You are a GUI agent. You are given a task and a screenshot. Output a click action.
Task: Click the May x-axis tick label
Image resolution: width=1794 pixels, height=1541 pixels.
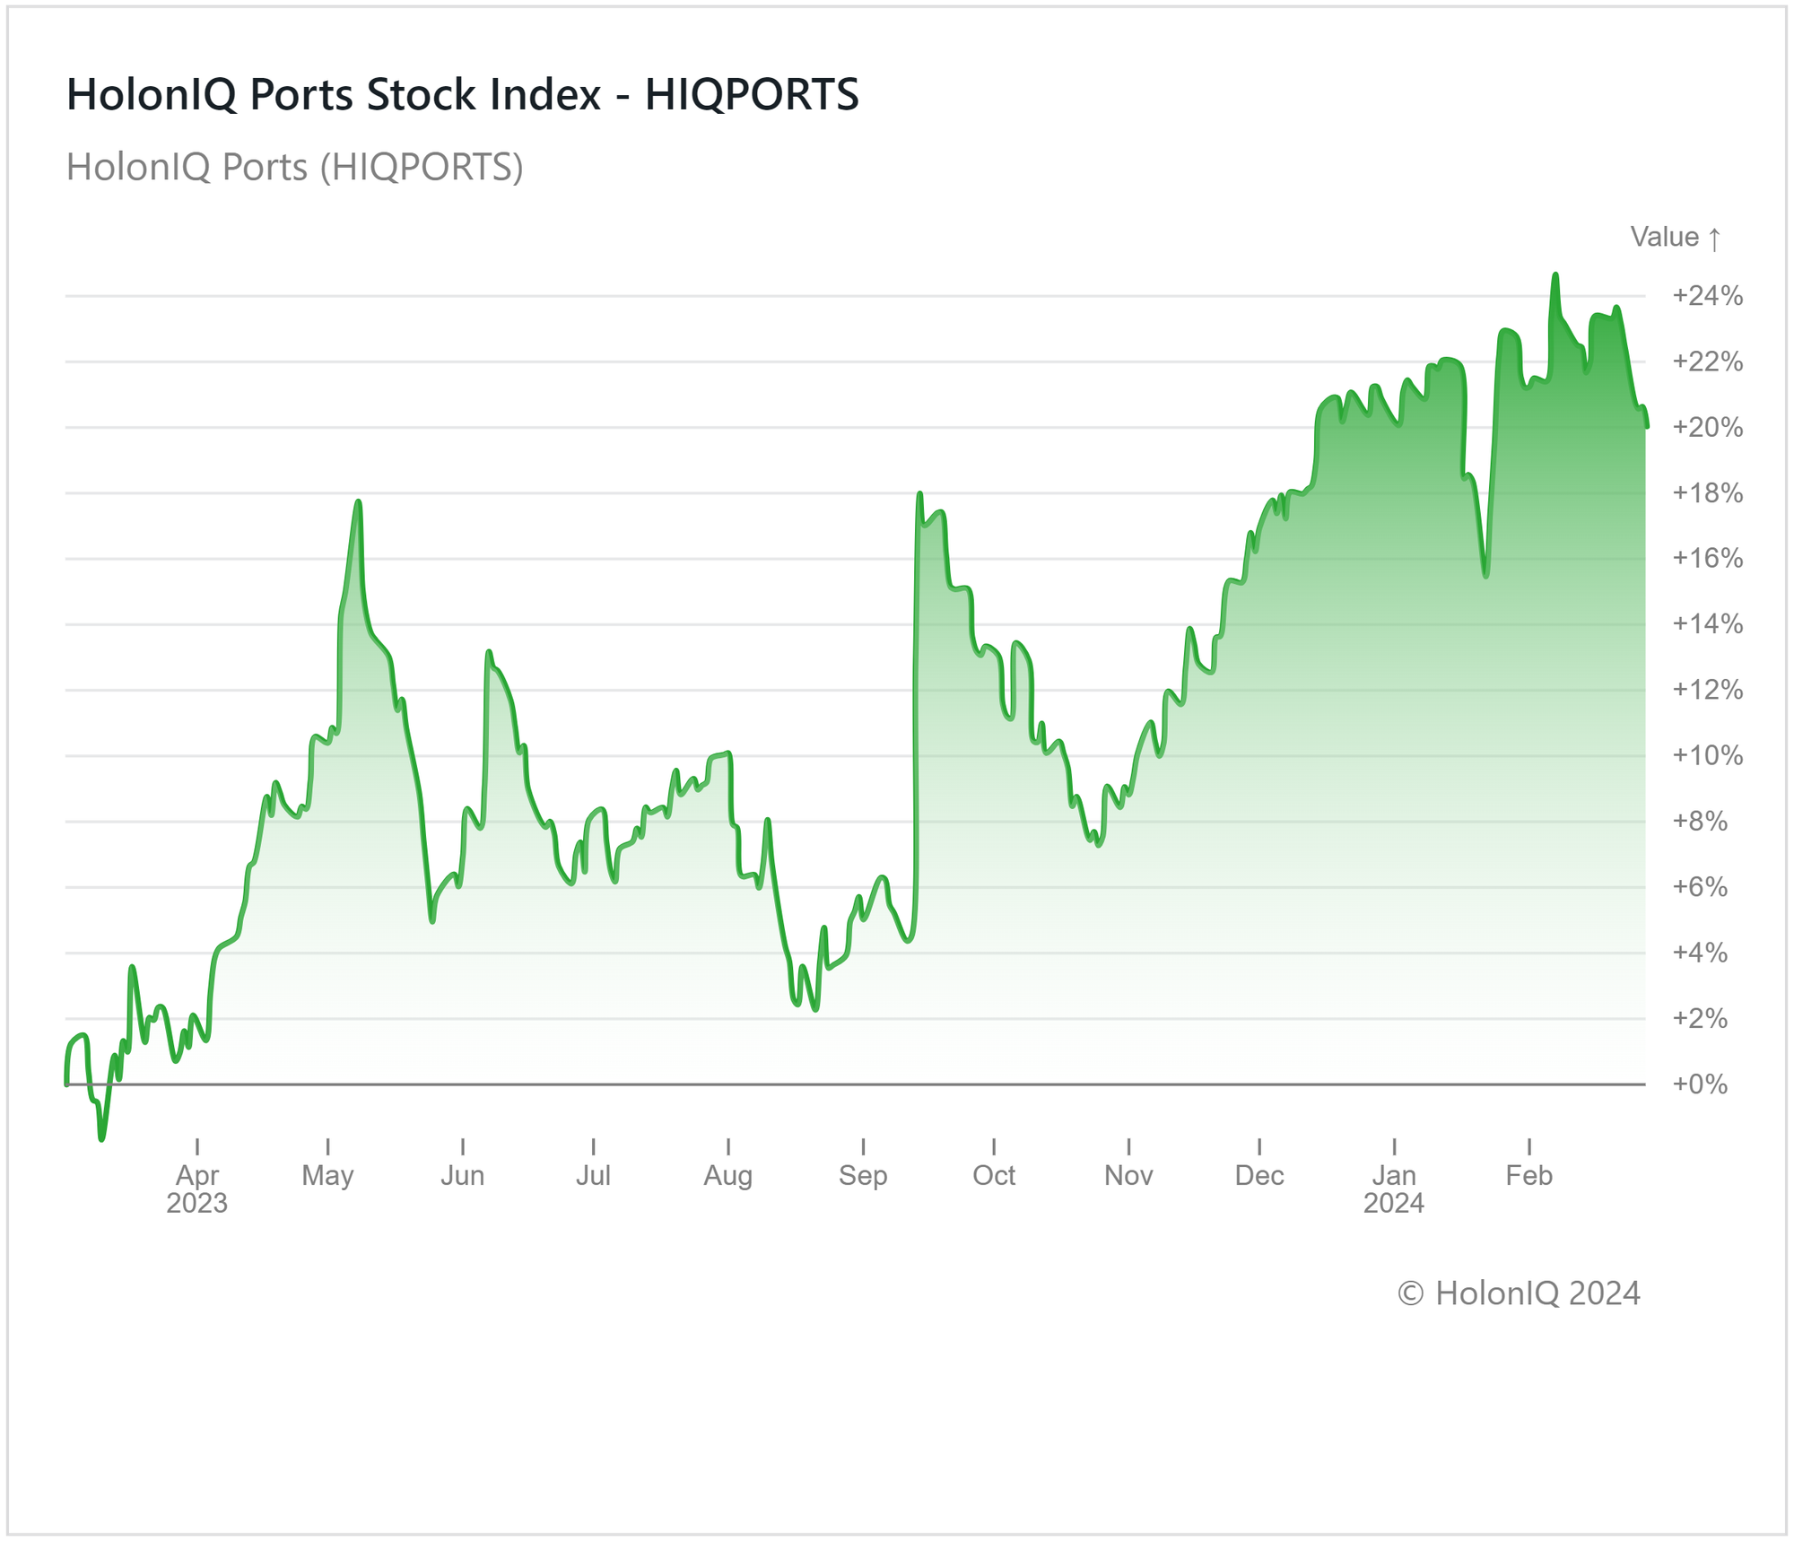pyautogui.click(x=327, y=1175)
